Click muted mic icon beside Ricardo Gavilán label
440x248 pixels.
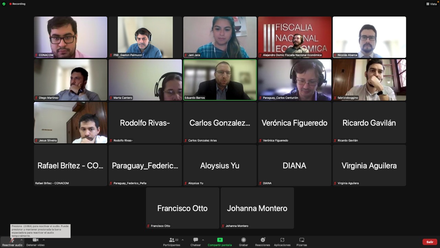(335, 141)
